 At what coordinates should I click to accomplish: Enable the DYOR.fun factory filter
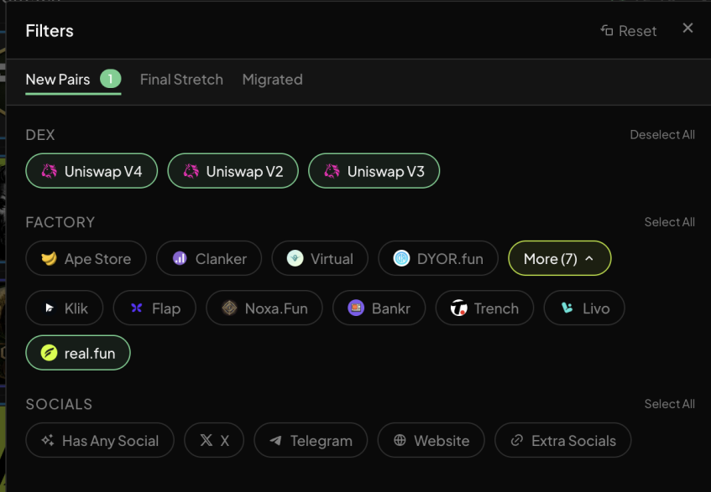pyautogui.click(x=438, y=258)
